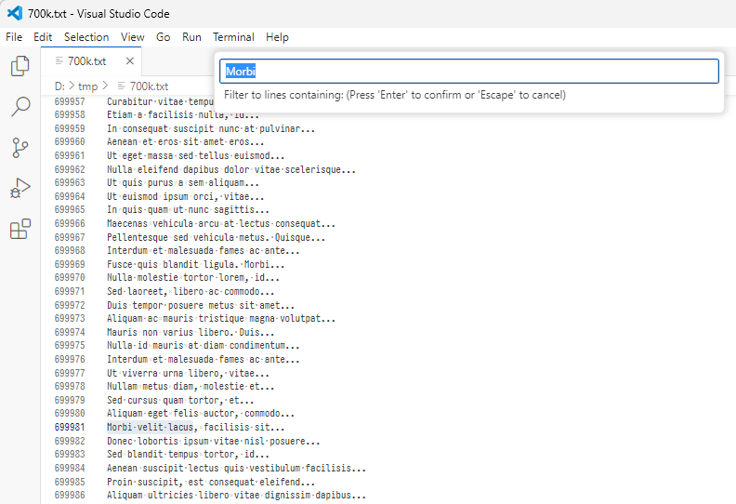
Task: Click line 'Ut viverra urna libero, vitae...'
Action: pos(189,374)
